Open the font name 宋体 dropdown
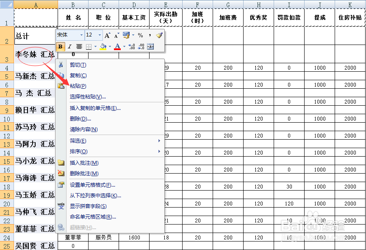The width and height of the screenshot is (366, 250). pos(81,35)
